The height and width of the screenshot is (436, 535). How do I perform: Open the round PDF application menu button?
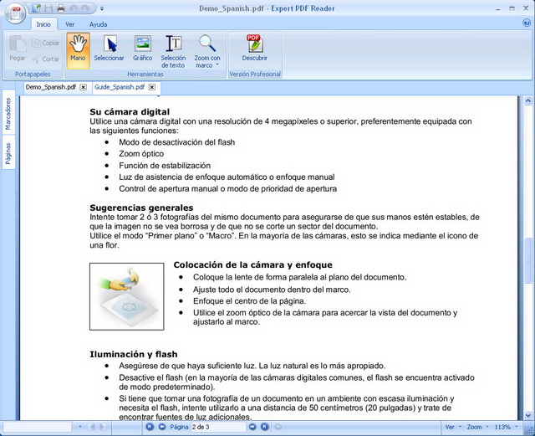[x=15, y=14]
